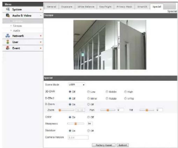Set 3D-DNR to Low
Viewport: 178px width, 148px height.
coord(88,92)
